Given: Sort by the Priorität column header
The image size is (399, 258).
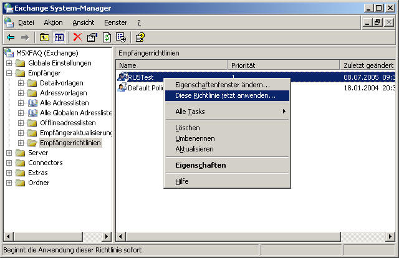Looking at the screenshot, I should [x=284, y=65].
